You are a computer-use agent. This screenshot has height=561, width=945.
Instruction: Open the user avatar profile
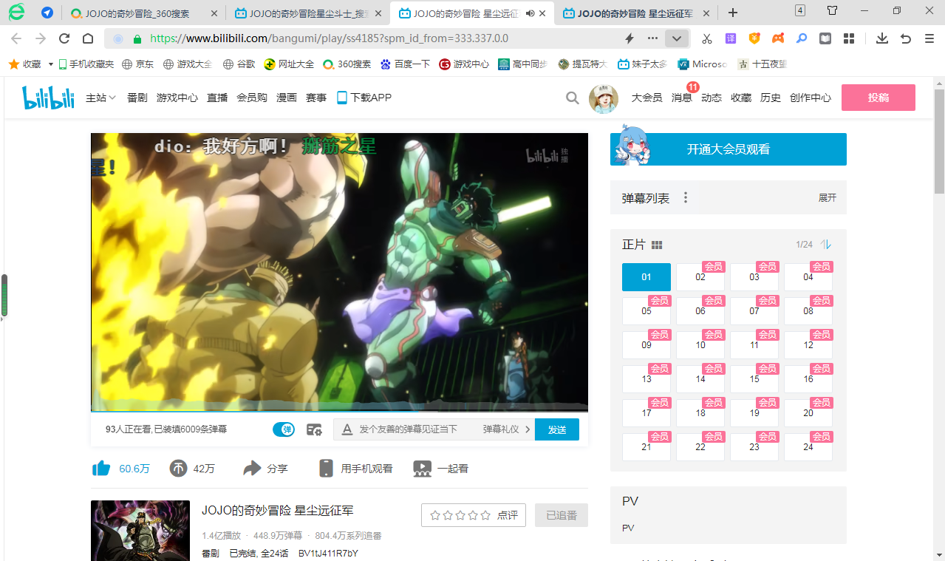(603, 98)
